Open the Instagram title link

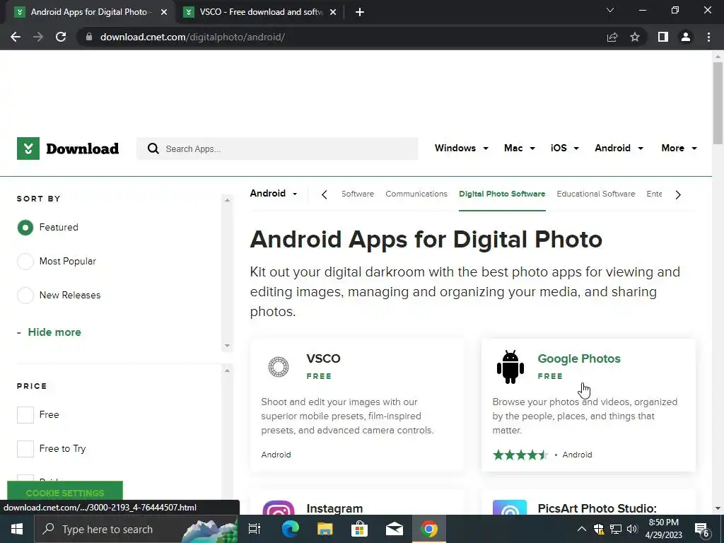(334, 508)
